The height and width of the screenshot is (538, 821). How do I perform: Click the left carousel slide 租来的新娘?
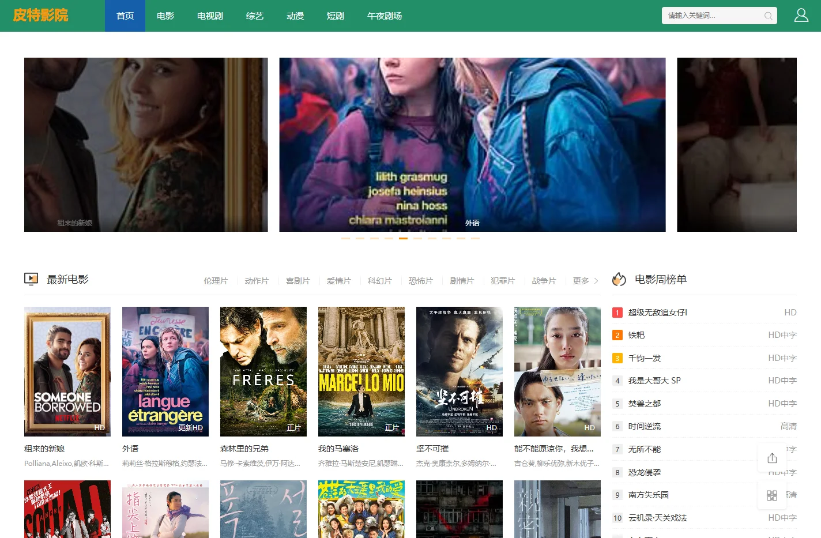(146, 145)
